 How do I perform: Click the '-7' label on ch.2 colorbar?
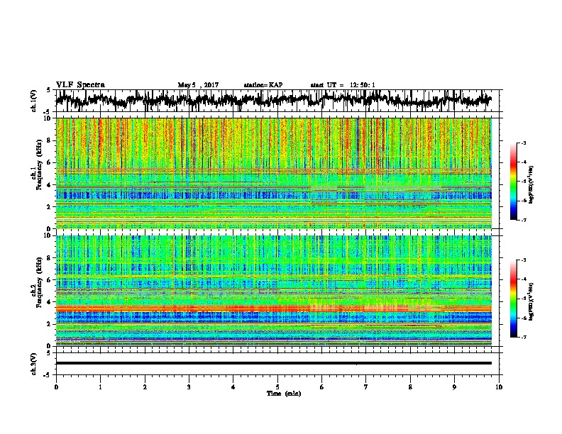click(x=524, y=337)
